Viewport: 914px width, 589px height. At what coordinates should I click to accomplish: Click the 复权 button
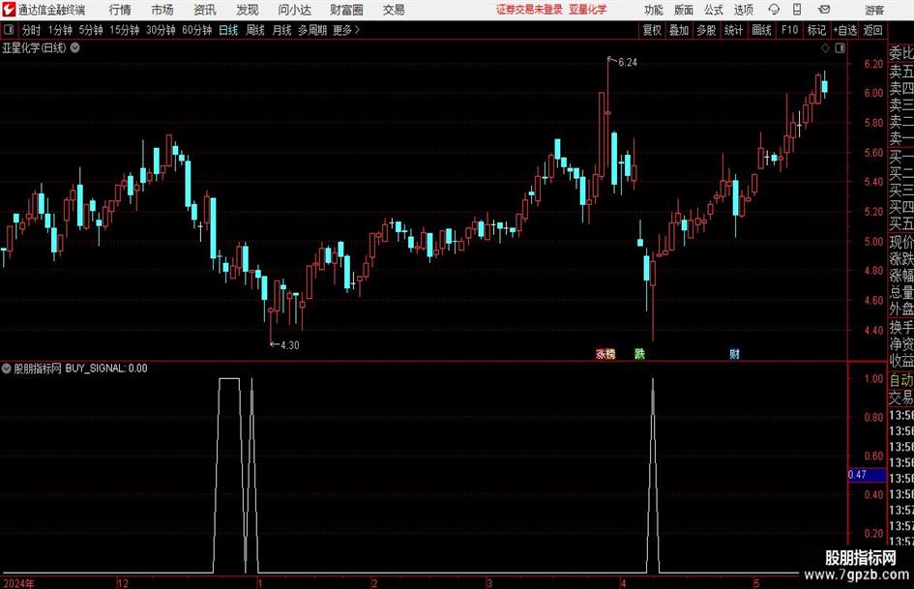click(652, 30)
